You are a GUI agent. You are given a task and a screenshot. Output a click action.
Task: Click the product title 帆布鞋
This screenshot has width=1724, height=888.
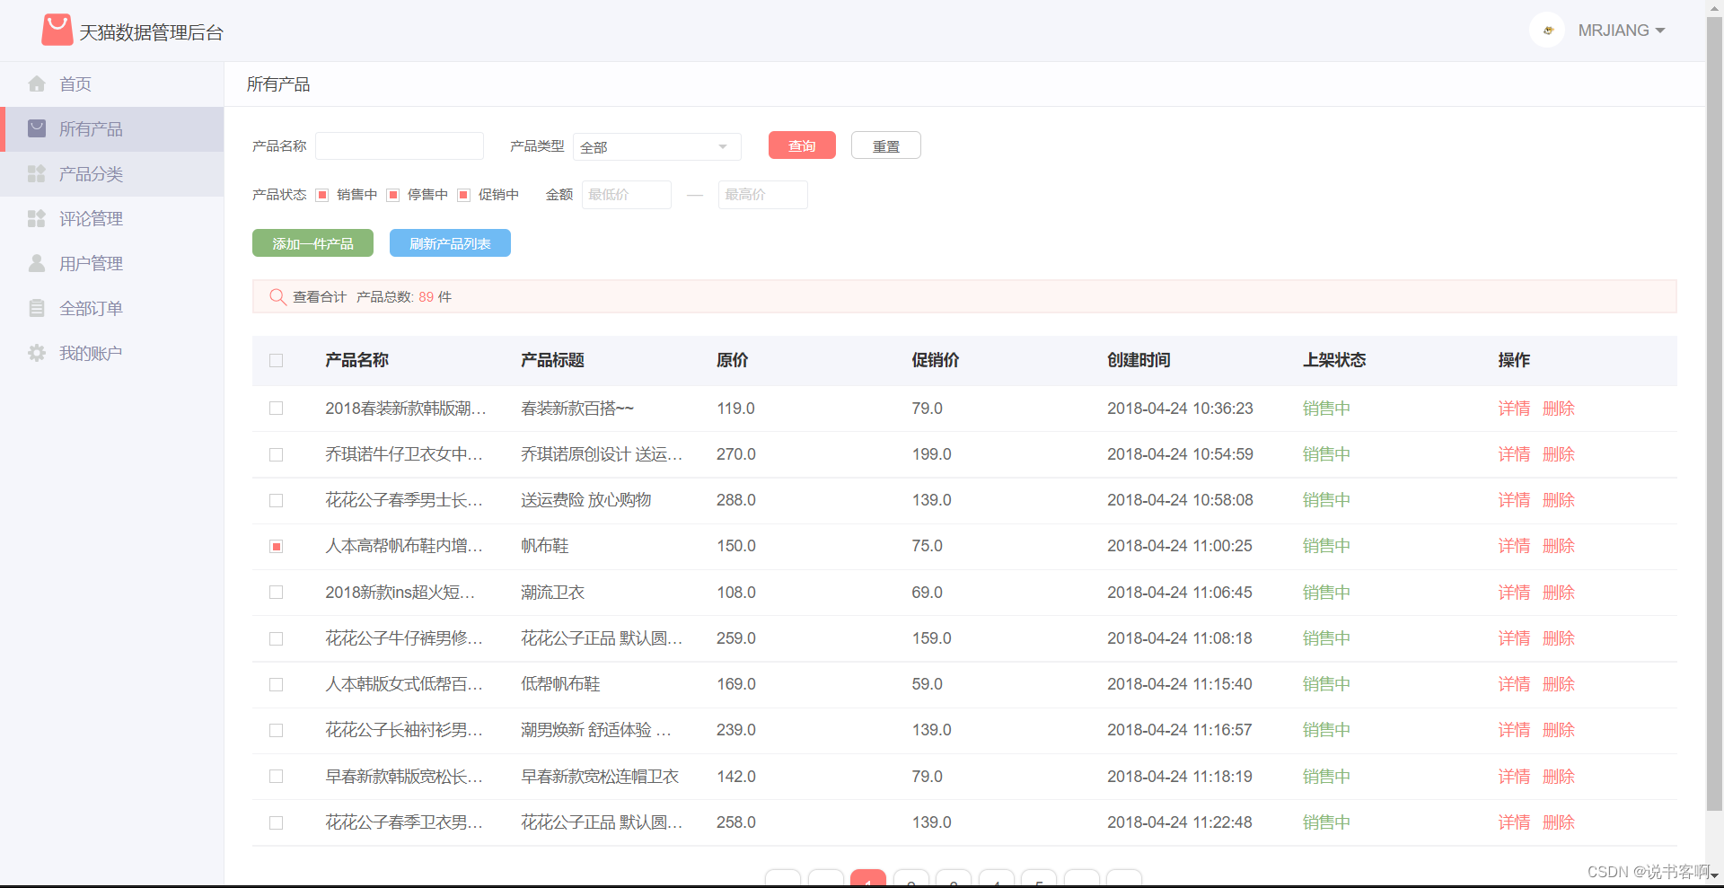[x=545, y=546]
